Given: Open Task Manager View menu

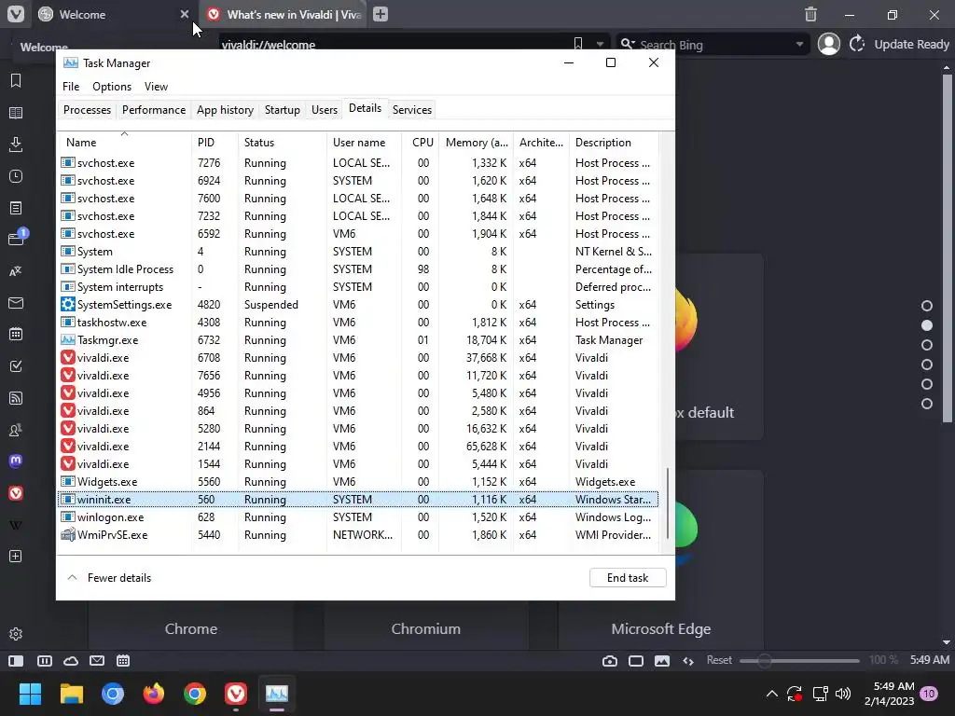Looking at the screenshot, I should coord(156,87).
